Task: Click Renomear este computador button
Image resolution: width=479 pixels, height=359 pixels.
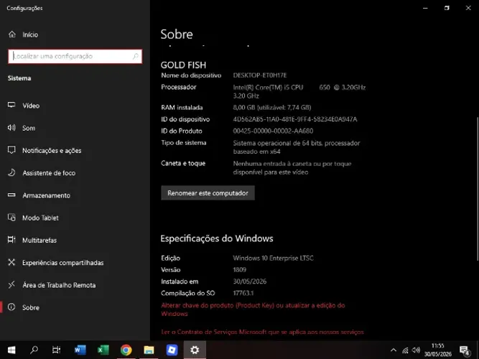Action: pyautogui.click(x=208, y=193)
